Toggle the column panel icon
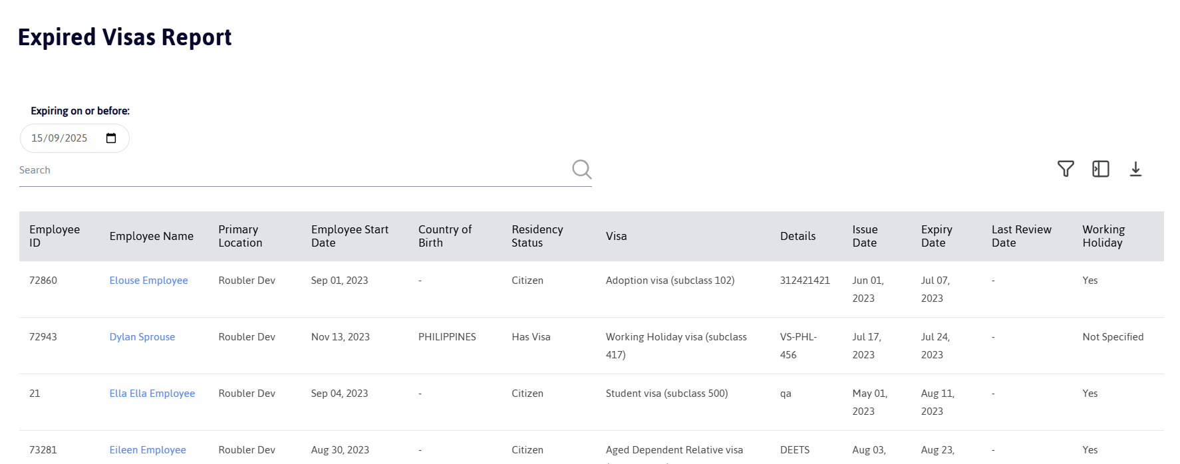Screen dimensions: 1180x464 click(1101, 169)
